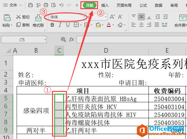187x139 pixels.
Task: Select column E header
Action: pos(167,51)
